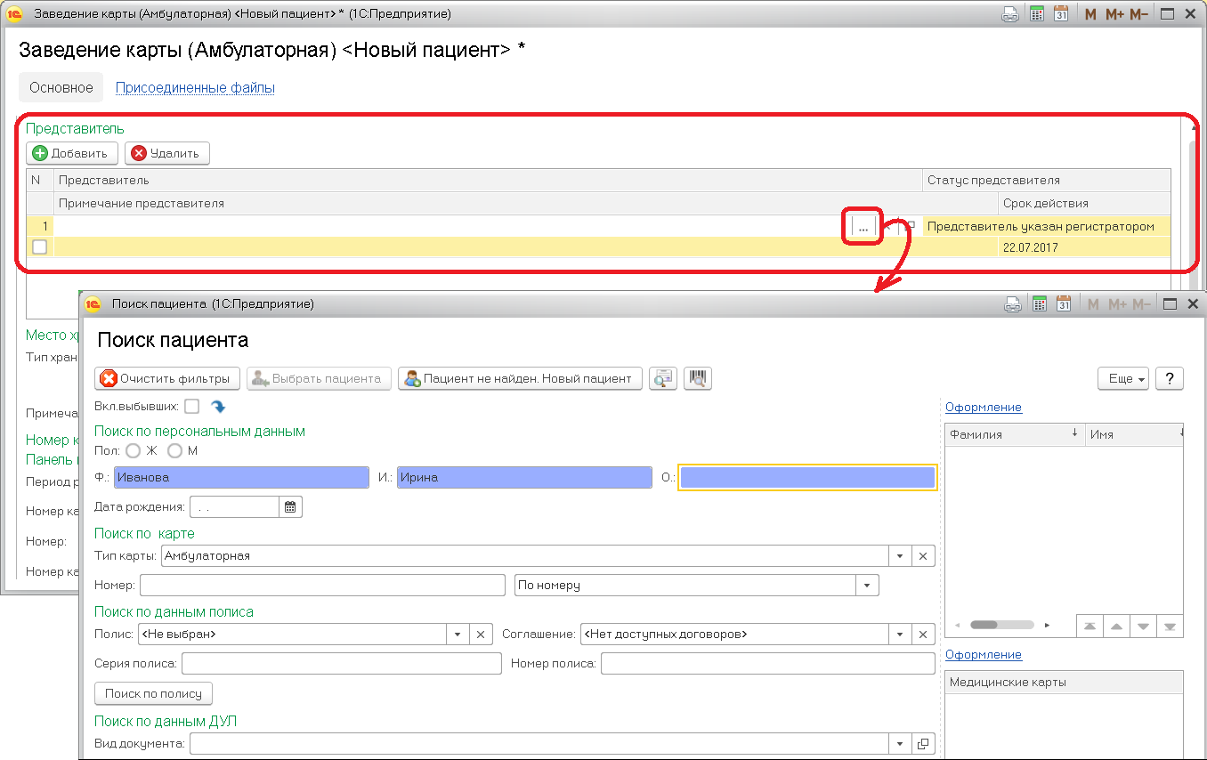Click horizontal scrollbar thumb of results table
Image resolution: width=1207 pixels, height=760 pixels.
(1001, 625)
